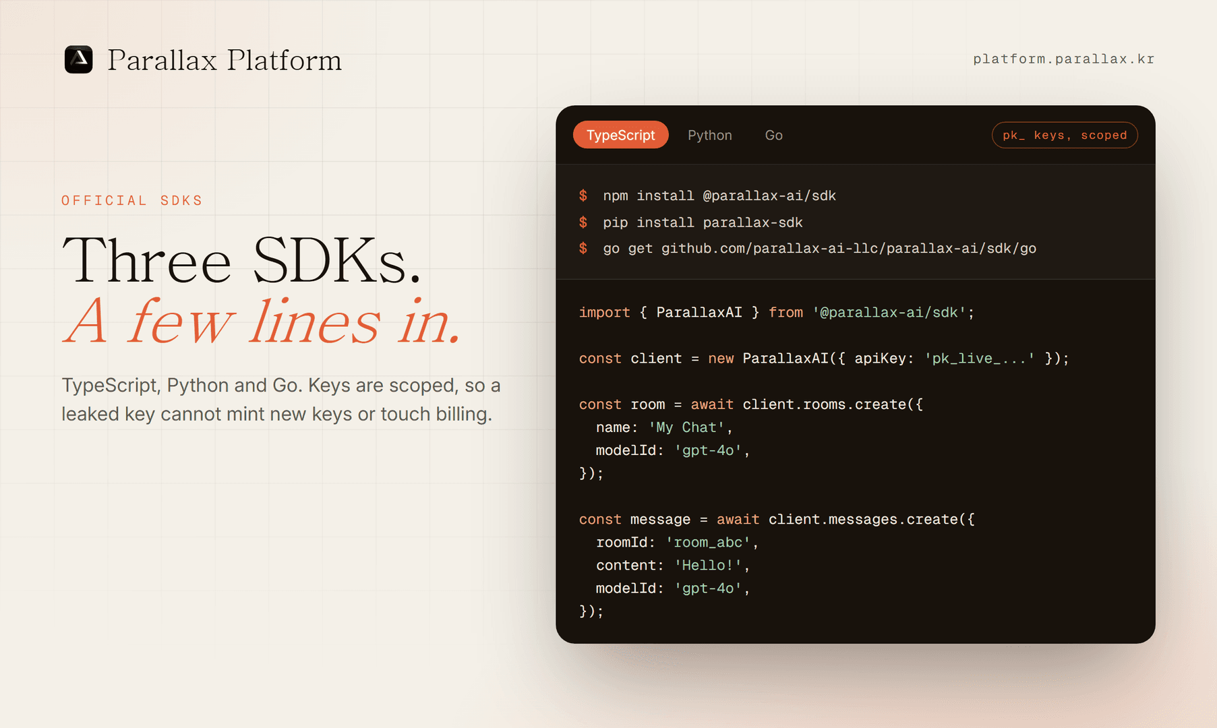Click the dollar prompt before go get
This screenshot has height=728, width=1217.
point(583,249)
